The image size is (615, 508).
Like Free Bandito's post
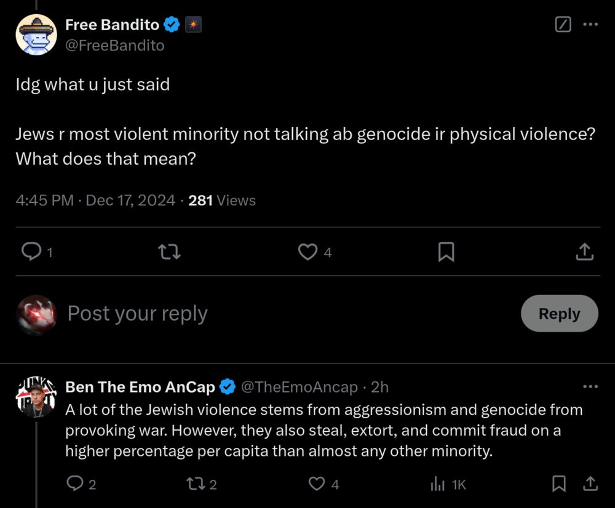click(x=307, y=252)
